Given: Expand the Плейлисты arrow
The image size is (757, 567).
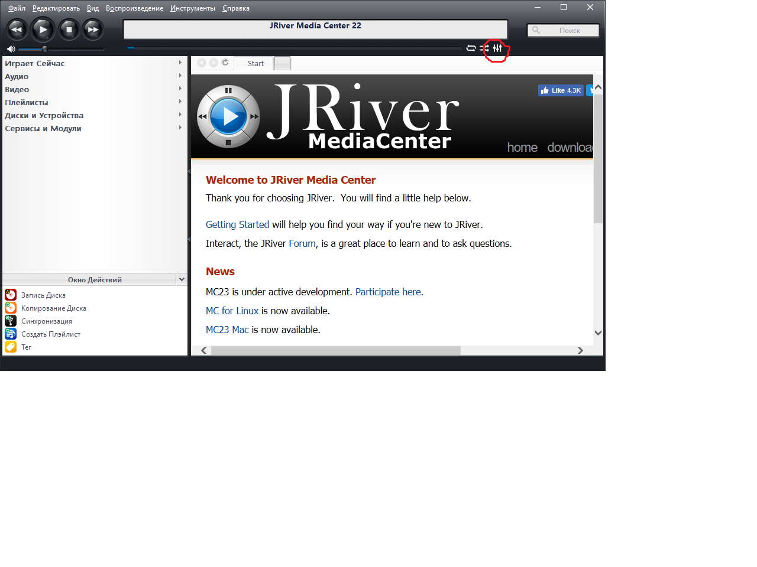Looking at the screenshot, I should (180, 102).
